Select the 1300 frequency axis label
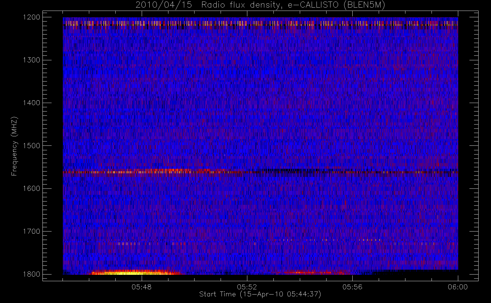The width and height of the screenshot is (491, 303). [32, 60]
